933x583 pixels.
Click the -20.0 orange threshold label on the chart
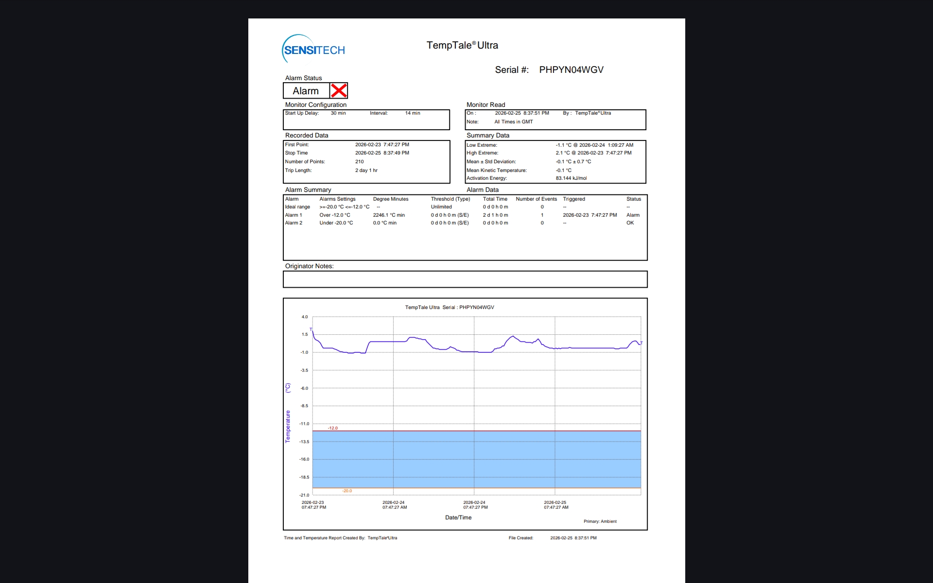pos(347,491)
